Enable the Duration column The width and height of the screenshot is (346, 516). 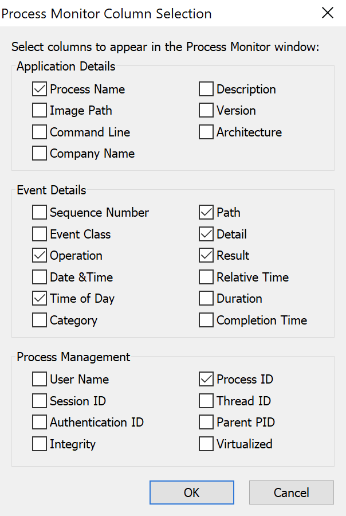206,299
